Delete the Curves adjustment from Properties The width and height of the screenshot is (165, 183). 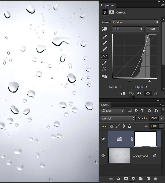click(156, 94)
